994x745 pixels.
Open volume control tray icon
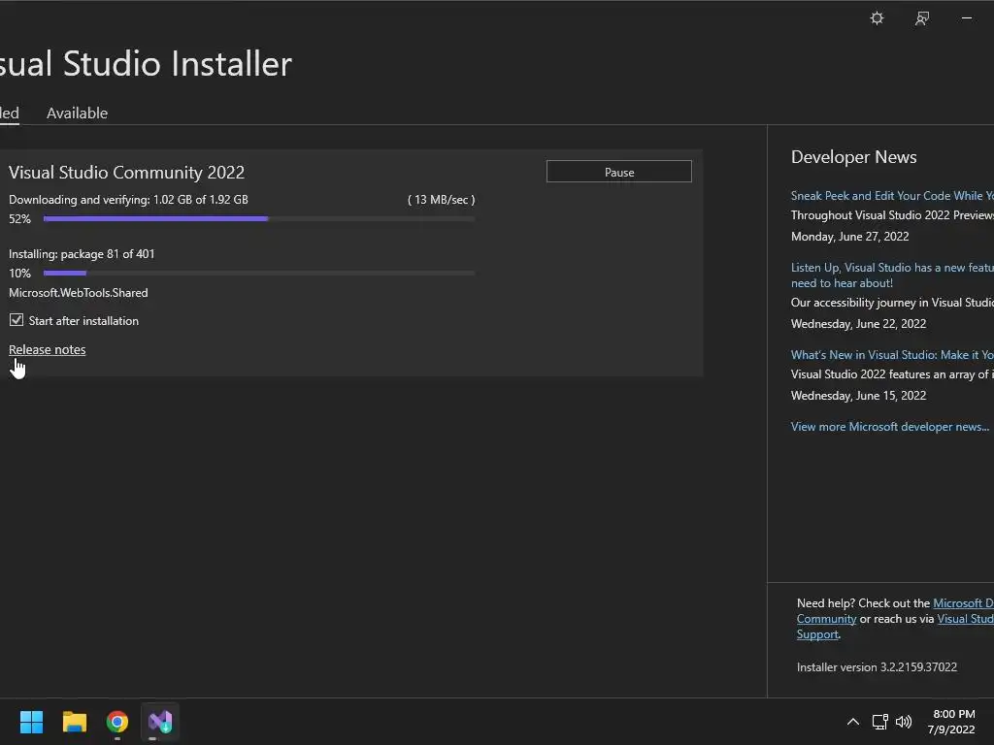pyautogui.click(x=904, y=722)
